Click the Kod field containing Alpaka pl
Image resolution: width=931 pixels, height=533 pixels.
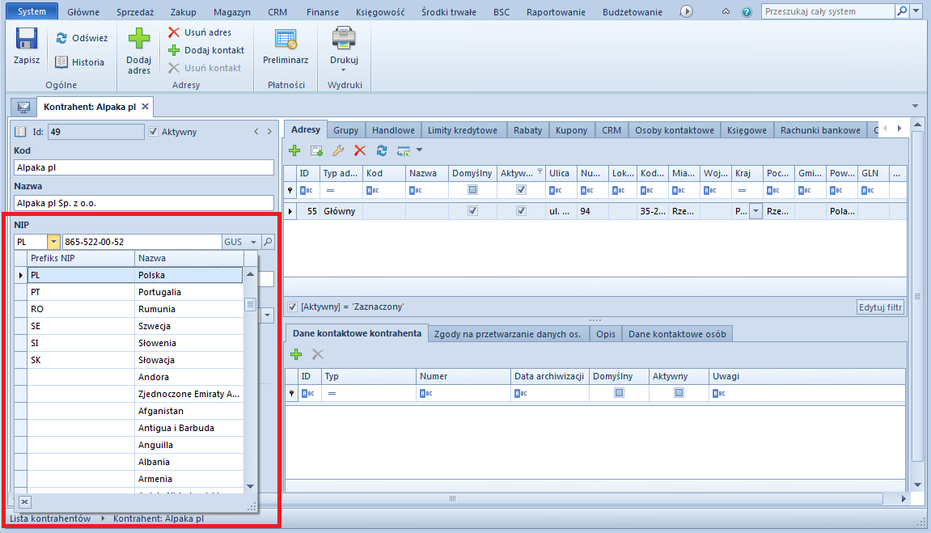click(x=144, y=167)
